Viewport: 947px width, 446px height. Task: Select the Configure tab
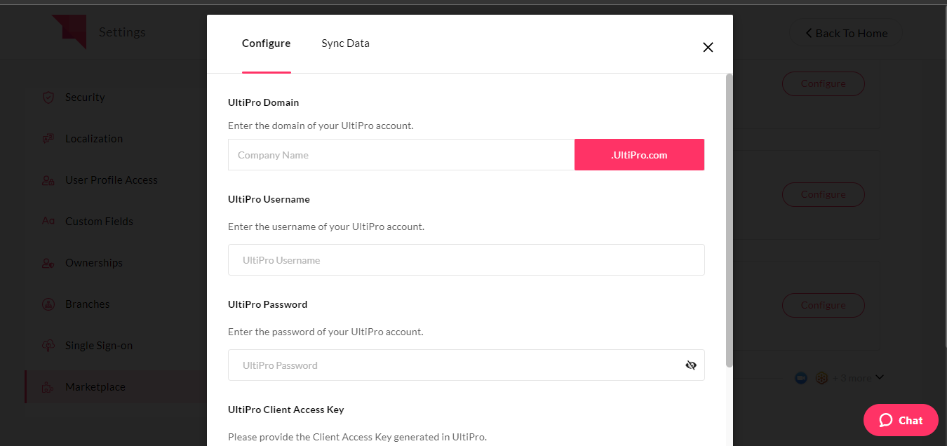click(266, 43)
